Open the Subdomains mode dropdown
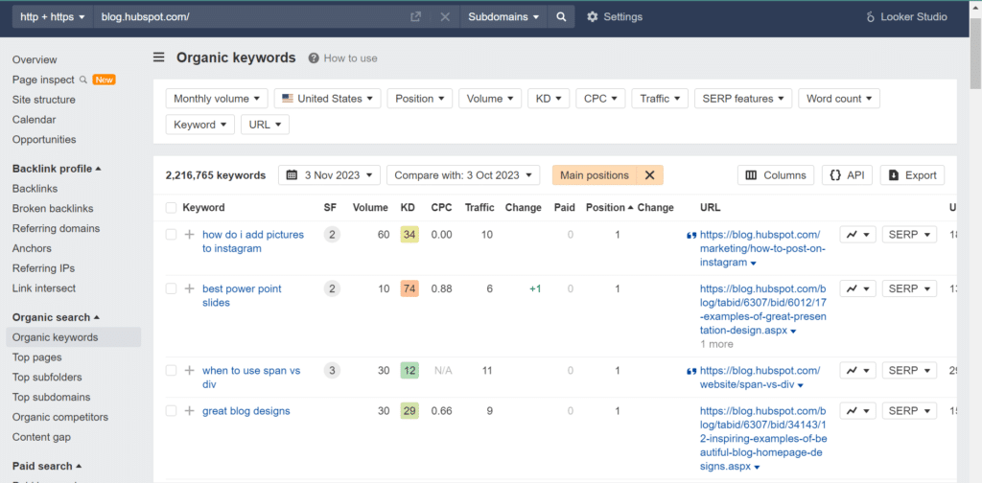 [503, 17]
